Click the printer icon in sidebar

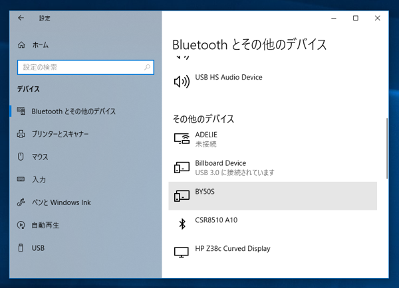[21, 134]
